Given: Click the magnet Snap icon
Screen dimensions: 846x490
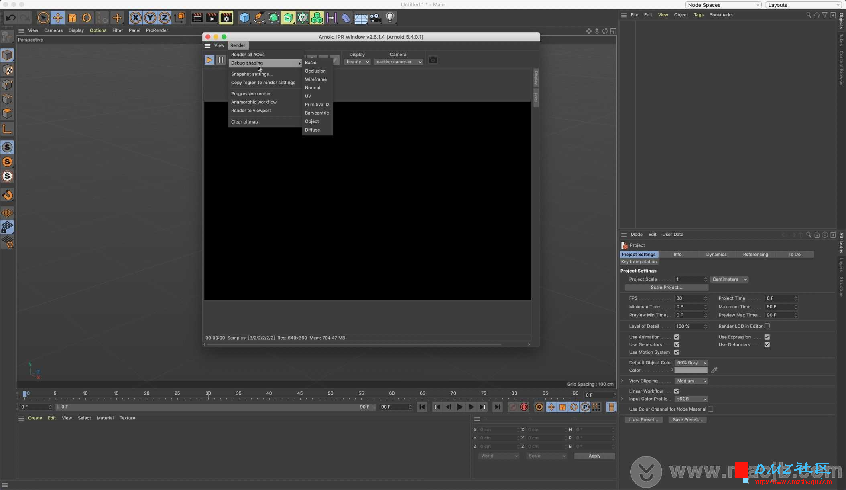Looking at the screenshot, I should click(x=7, y=195).
